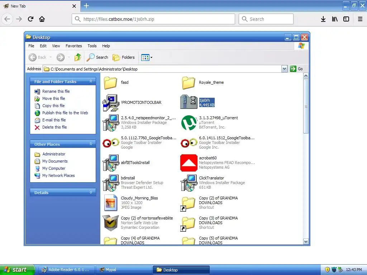
Task: Click E-mail this file link
Action: click(x=54, y=120)
